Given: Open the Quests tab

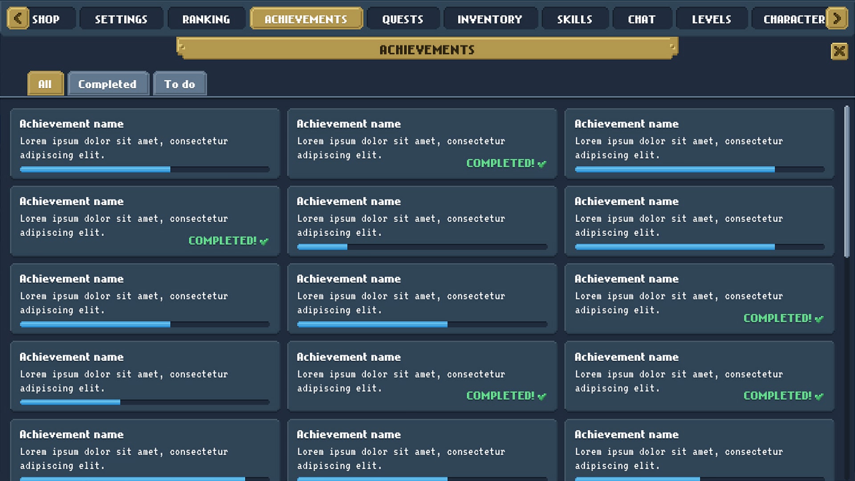Looking at the screenshot, I should pos(403,18).
